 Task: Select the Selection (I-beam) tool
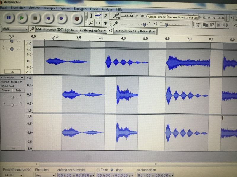[92, 16]
